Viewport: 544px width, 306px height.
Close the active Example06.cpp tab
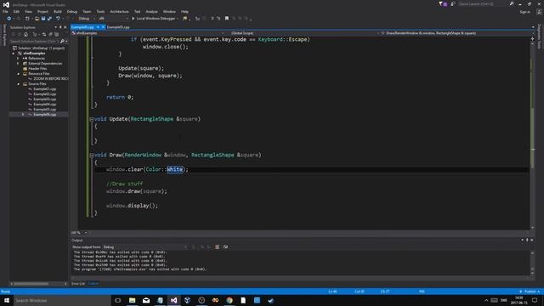point(103,27)
